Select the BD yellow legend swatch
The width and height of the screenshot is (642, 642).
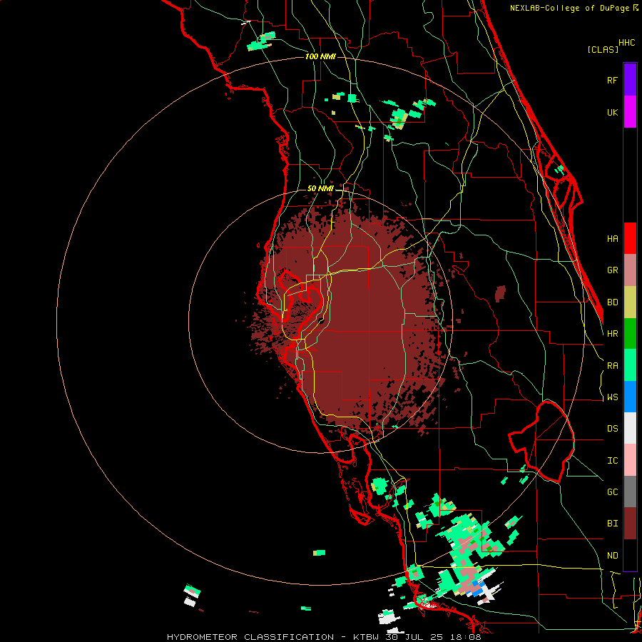(630, 302)
